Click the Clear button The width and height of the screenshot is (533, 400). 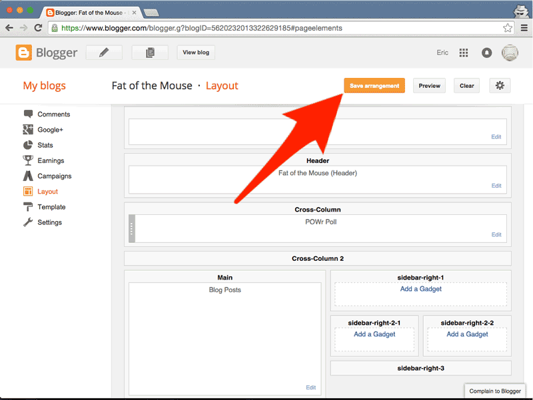(467, 86)
